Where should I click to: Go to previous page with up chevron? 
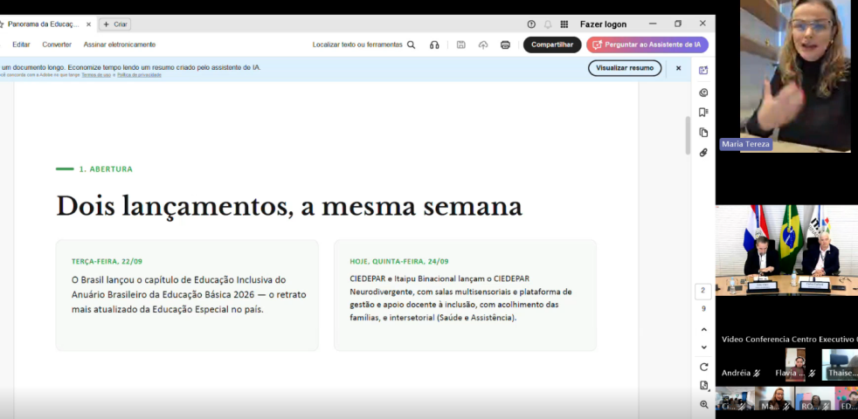point(703,330)
